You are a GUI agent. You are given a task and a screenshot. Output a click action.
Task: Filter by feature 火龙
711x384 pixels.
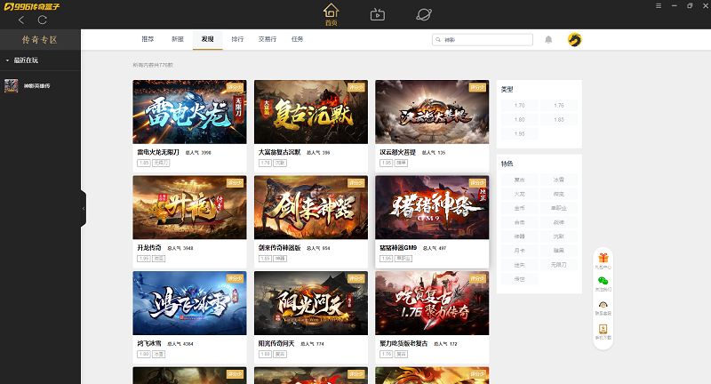point(520,194)
